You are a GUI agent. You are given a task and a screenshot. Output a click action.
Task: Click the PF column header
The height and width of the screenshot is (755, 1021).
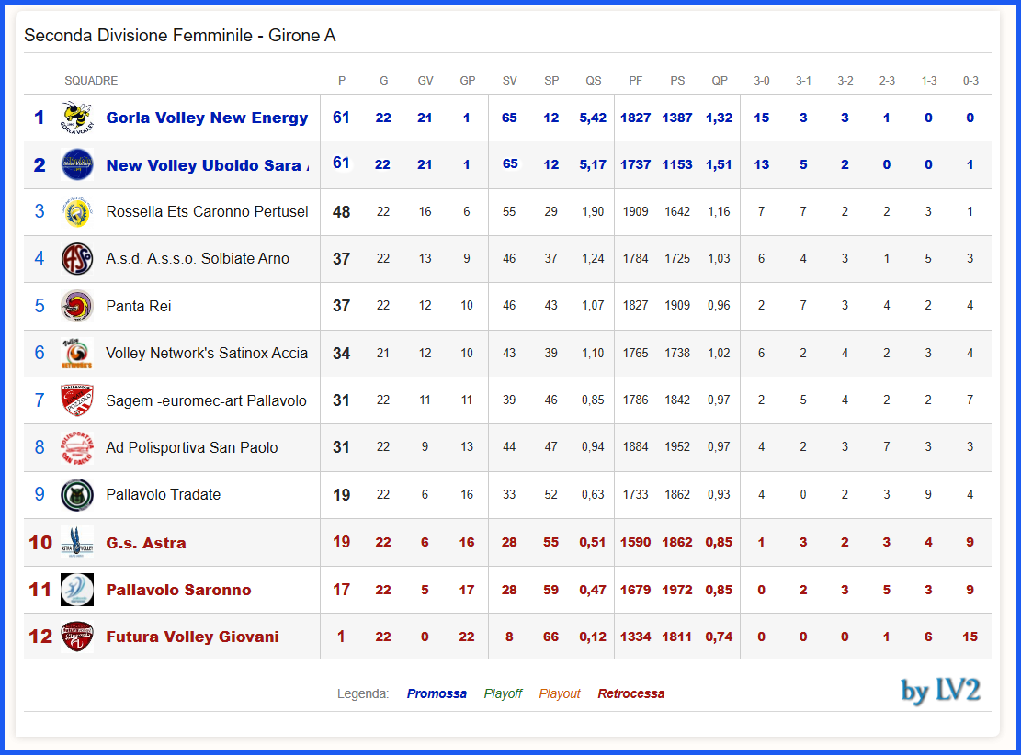[636, 81]
